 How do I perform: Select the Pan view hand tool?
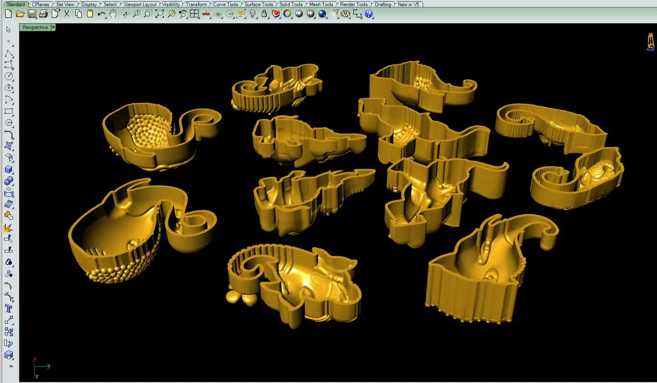113,14
